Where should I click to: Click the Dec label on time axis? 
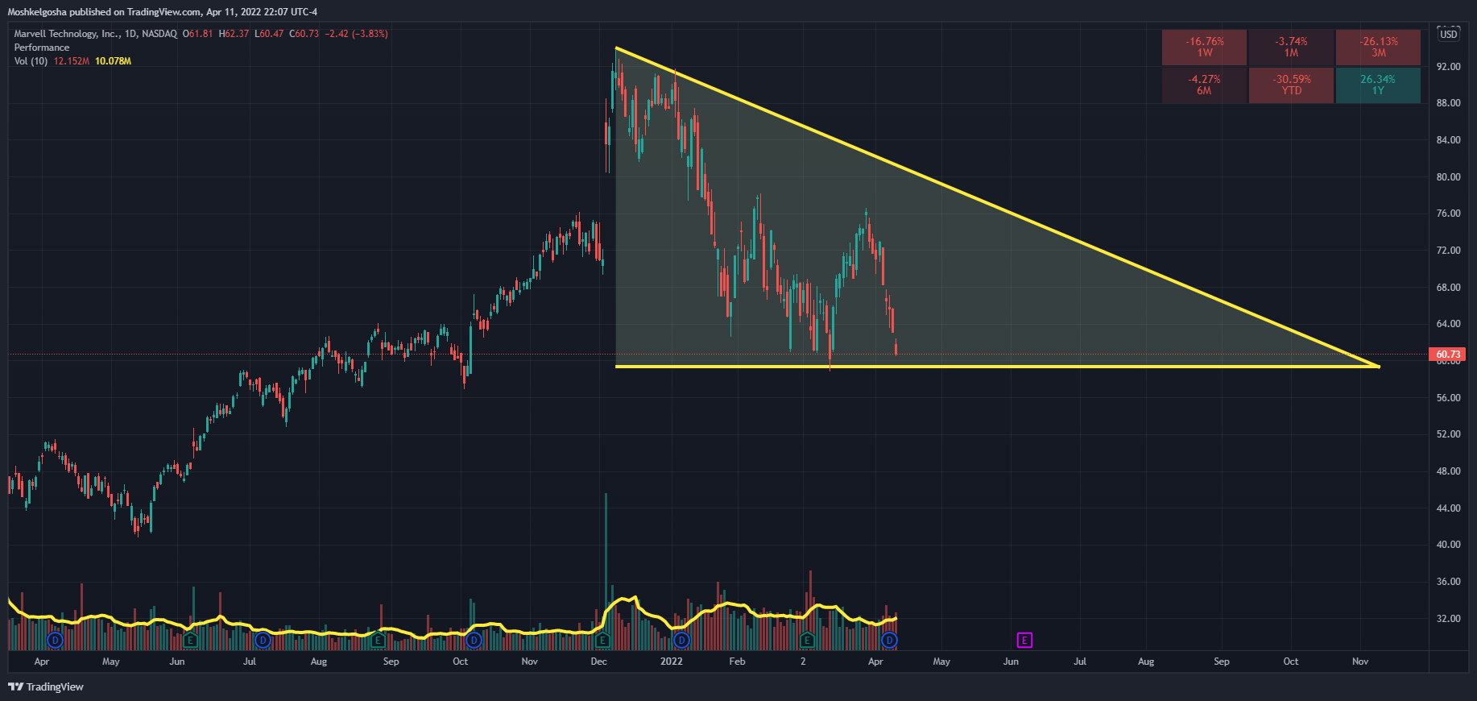click(x=598, y=662)
